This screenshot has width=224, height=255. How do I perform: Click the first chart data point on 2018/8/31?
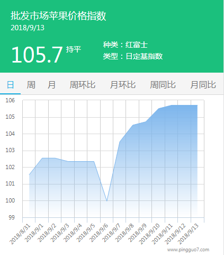[x=29, y=175]
